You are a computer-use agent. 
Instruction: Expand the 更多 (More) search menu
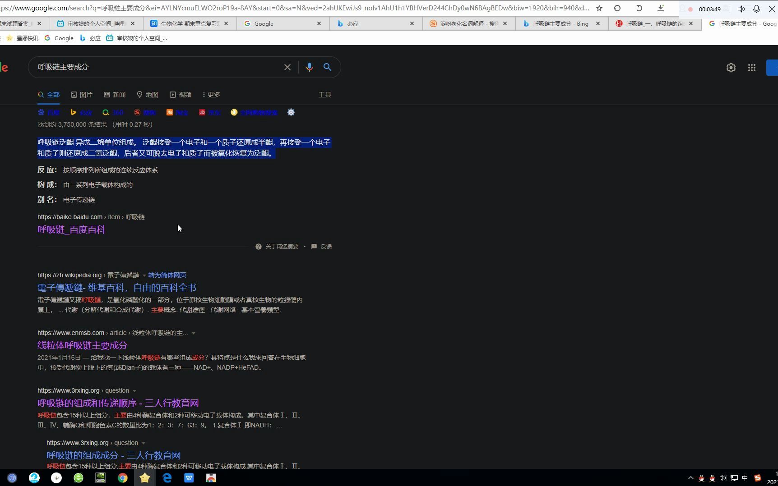pos(212,95)
